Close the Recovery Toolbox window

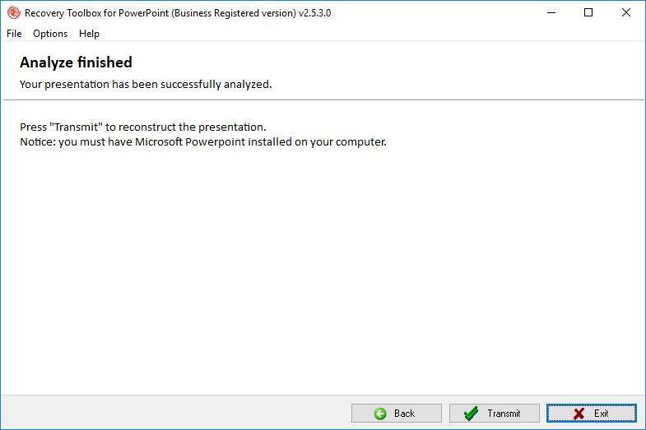click(625, 13)
